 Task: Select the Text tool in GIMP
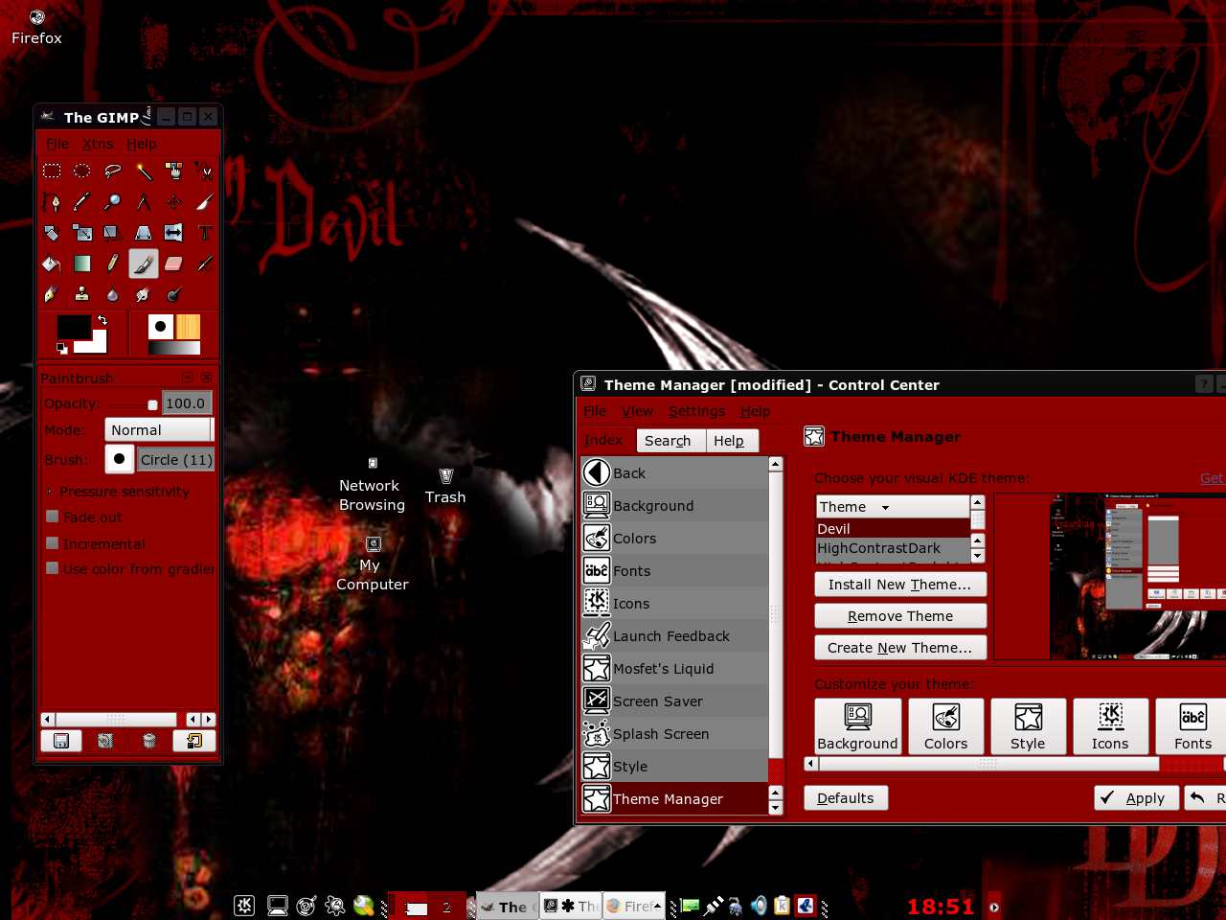(204, 233)
